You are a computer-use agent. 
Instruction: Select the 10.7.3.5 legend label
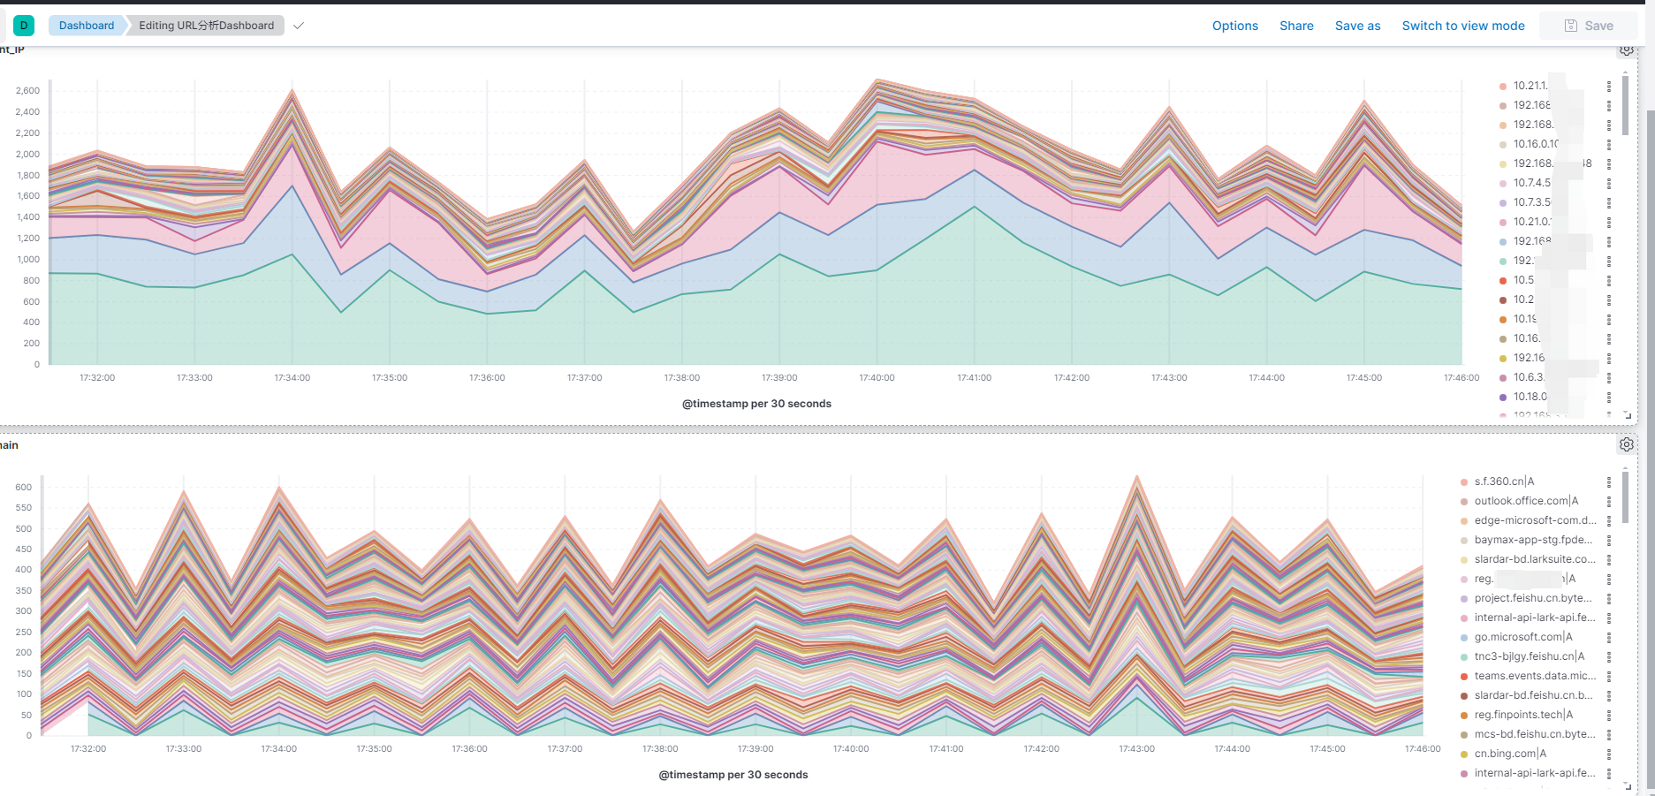(1533, 202)
